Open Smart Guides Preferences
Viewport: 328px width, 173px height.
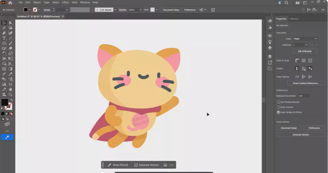pos(306,83)
